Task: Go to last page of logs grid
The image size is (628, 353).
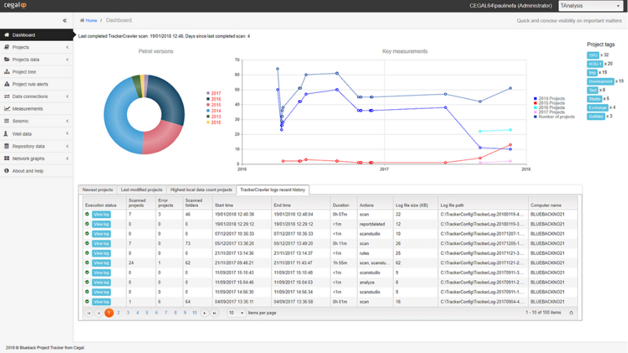Action: (215, 313)
